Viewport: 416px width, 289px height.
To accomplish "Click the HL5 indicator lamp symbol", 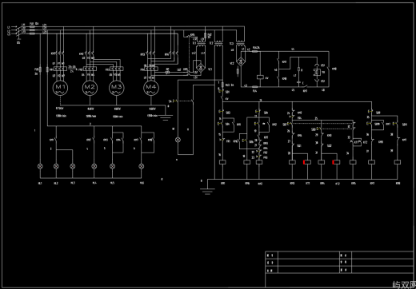I will (x=113, y=166).
